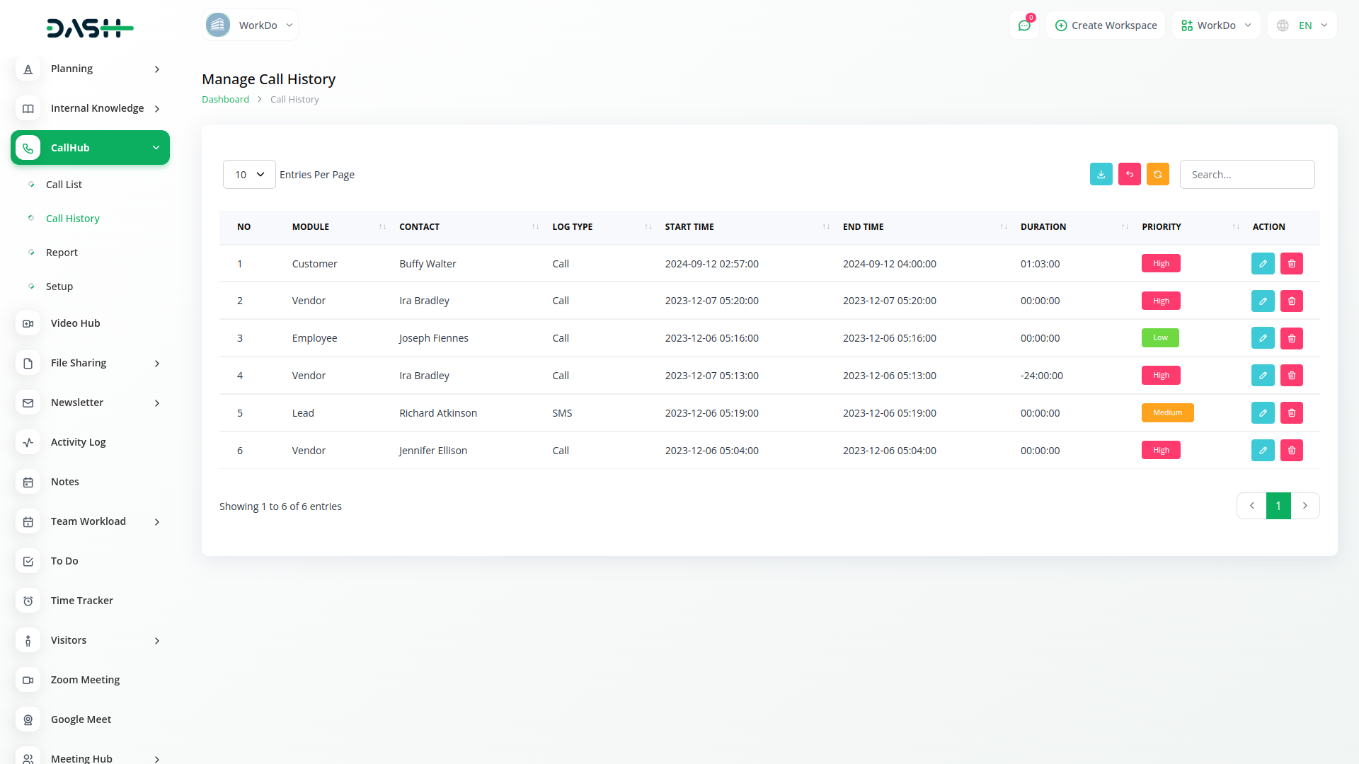Edit Buffy Walter call record
Screen dimensions: 1359x764
[1262, 263]
